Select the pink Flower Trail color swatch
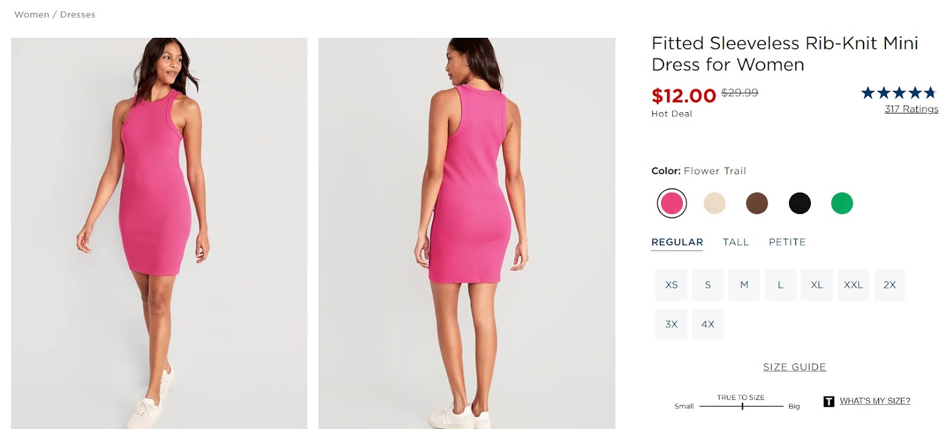The height and width of the screenshot is (429, 947). (672, 203)
